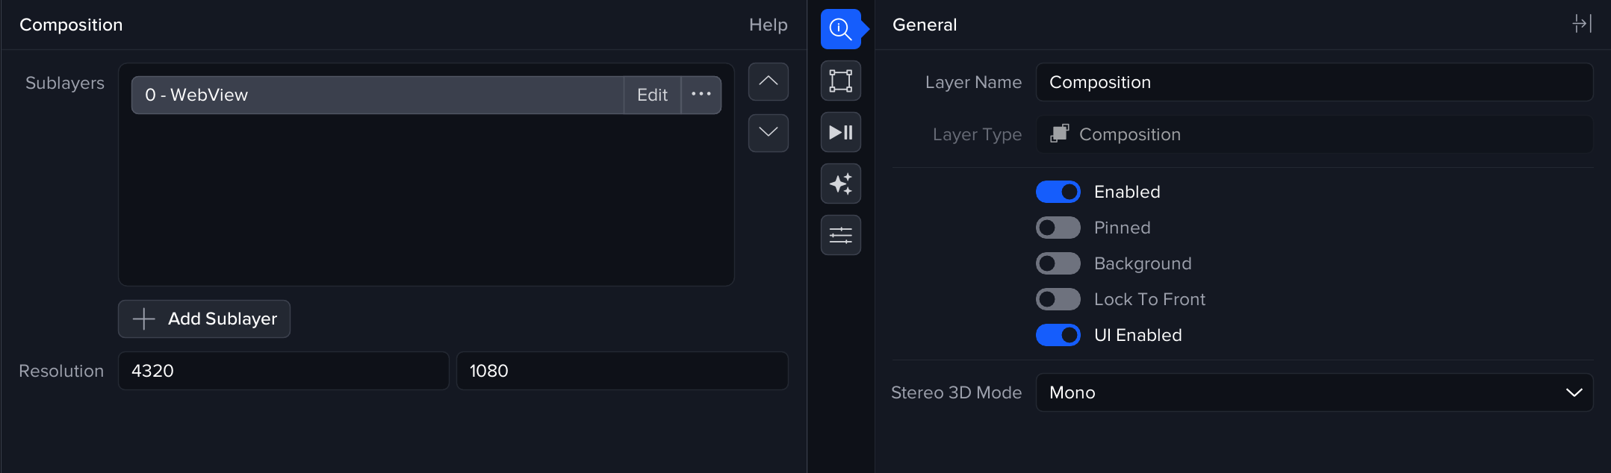Open the transform bounding box tab
Viewport: 1611px width, 473px height.
pyautogui.click(x=840, y=81)
